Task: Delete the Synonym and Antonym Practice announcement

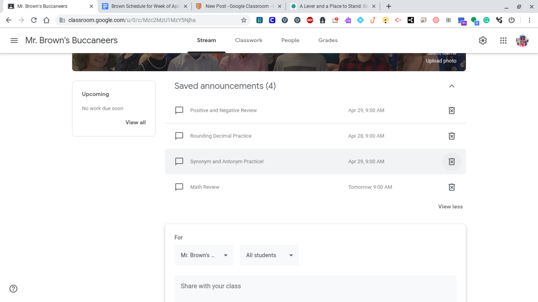Action: [451, 162]
